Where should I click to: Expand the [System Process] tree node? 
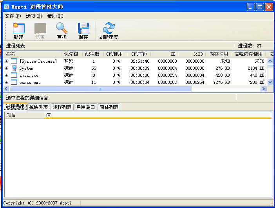coord(7,61)
